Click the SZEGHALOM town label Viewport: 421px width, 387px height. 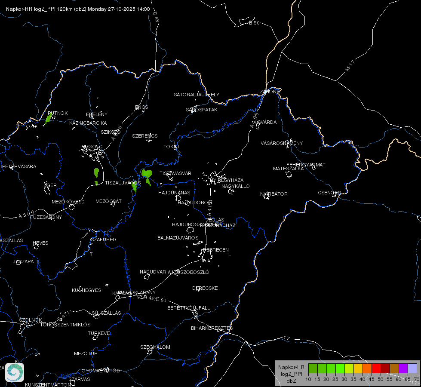click(x=155, y=347)
